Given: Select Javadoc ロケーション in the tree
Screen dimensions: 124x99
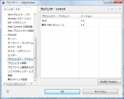Looking at the screenshot, I should (x=20, y=19).
